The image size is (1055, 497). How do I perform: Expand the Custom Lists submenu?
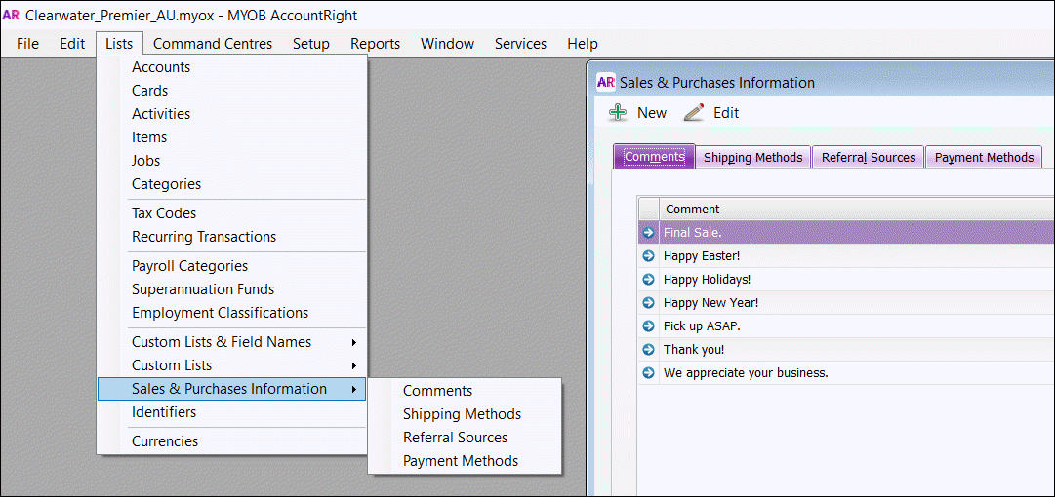354,366
